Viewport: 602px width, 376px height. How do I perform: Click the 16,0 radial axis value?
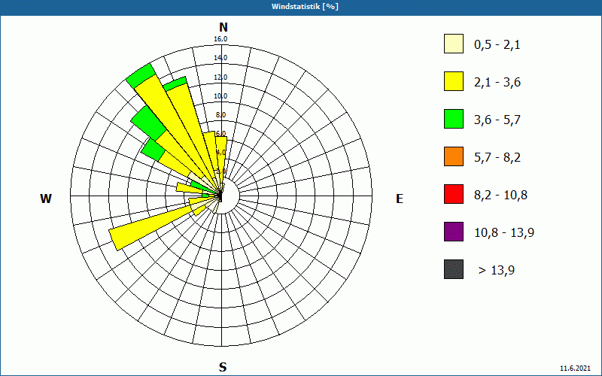(220, 39)
